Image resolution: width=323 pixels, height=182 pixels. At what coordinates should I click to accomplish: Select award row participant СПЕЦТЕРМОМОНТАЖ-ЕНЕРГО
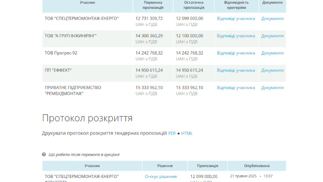point(82,176)
